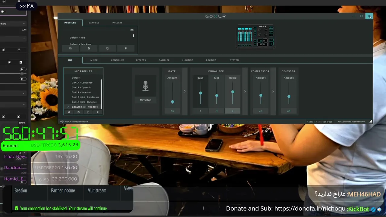
Task: Click the USB connection icon in status bar
Action: coord(62,122)
